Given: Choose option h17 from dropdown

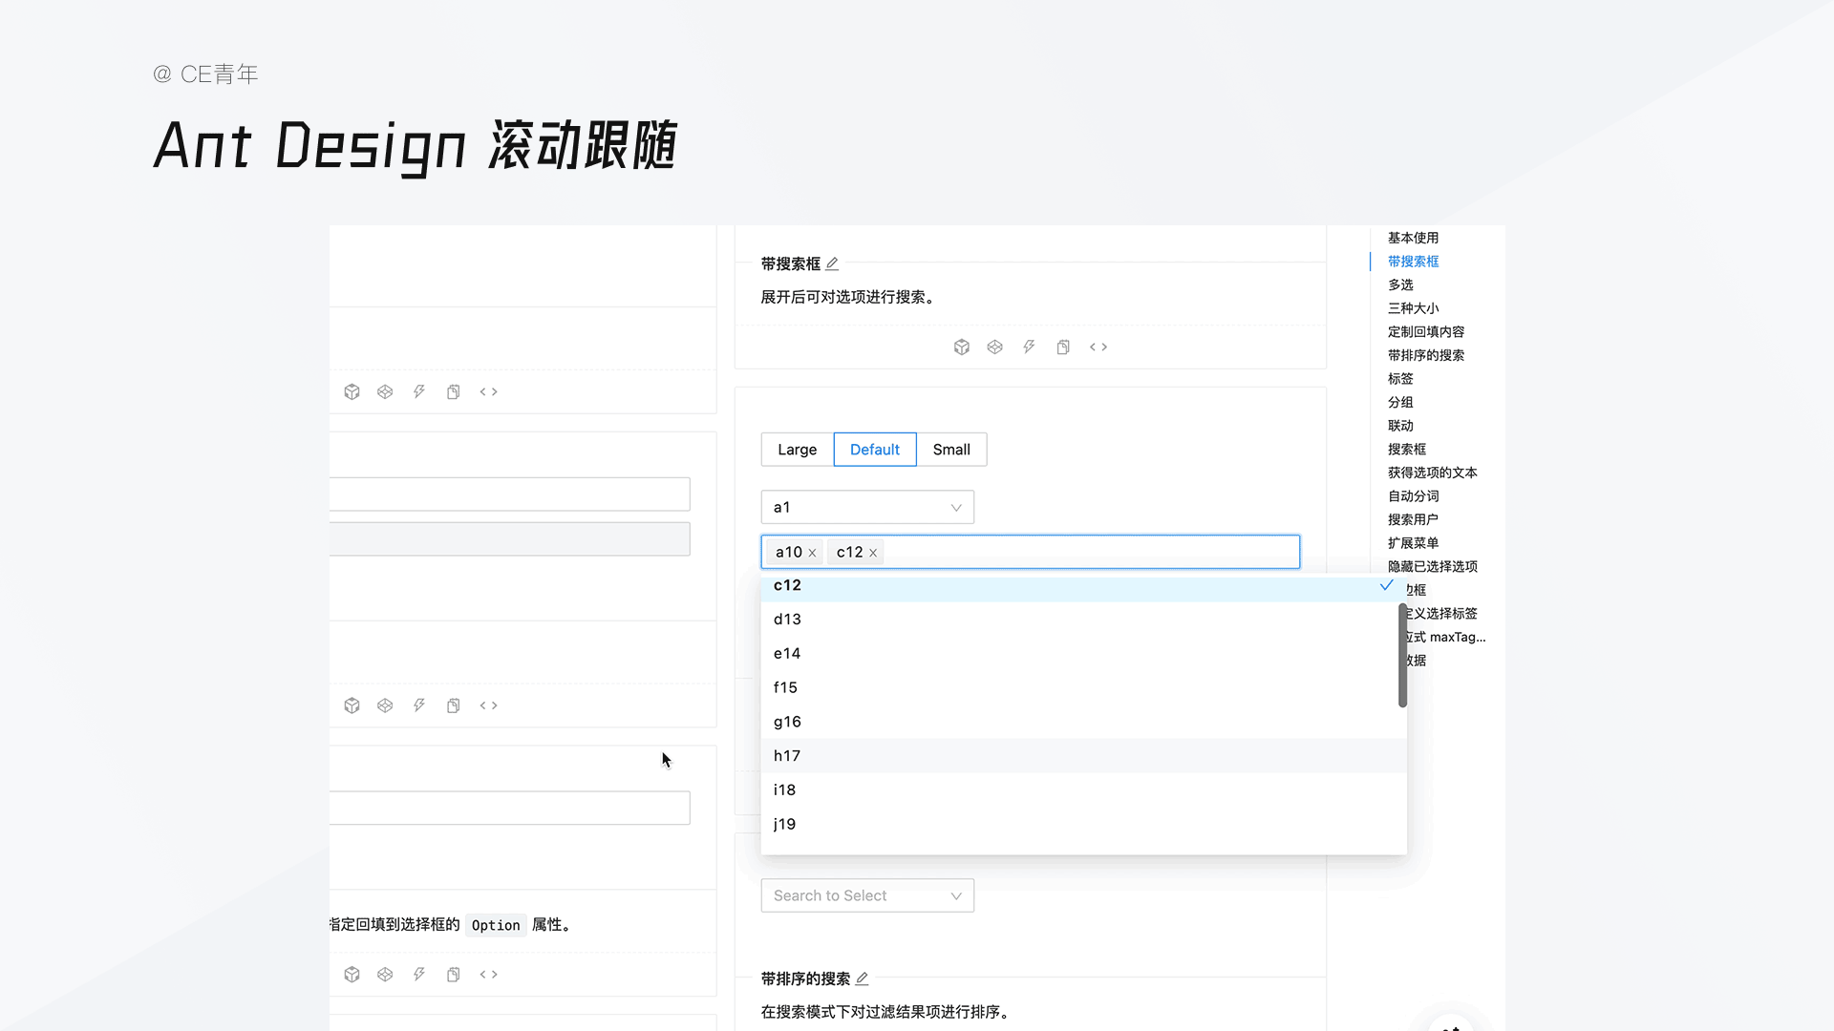Looking at the screenshot, I should tap(1084, 756).
